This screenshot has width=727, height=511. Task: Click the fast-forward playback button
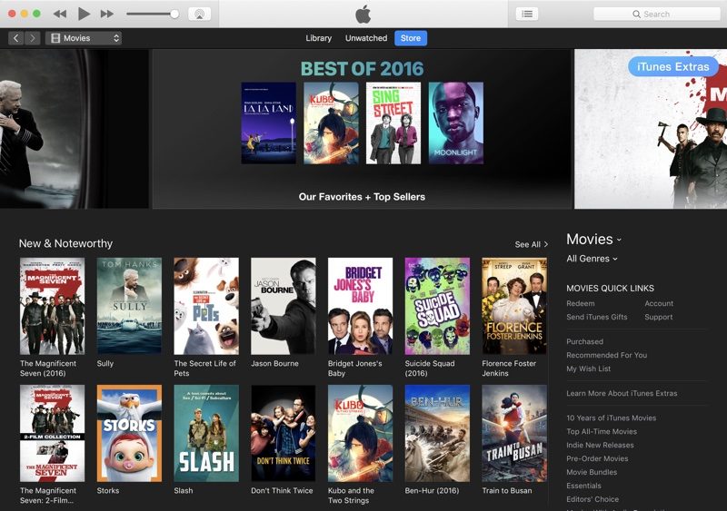point(107,14)
